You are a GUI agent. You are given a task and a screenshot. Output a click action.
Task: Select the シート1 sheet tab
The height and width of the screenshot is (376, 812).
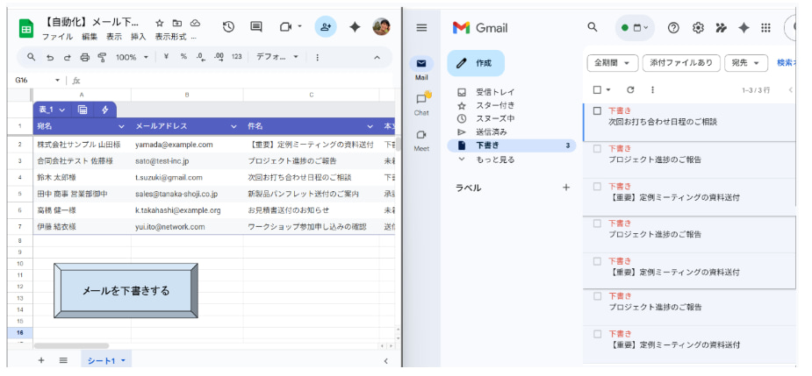pos(105,360)
